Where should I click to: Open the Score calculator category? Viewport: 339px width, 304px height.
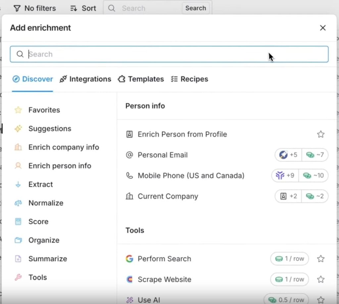point(38,221)
